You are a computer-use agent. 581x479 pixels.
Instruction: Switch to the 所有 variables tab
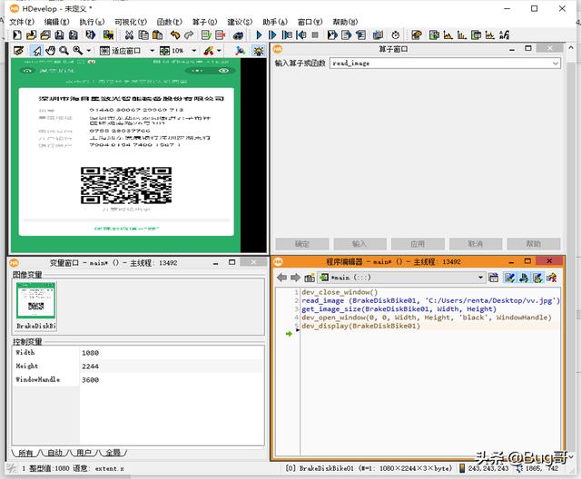point(25,453)
